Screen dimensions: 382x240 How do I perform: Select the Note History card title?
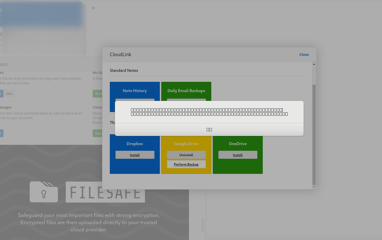pyautogui.click(x=135, y=91)
